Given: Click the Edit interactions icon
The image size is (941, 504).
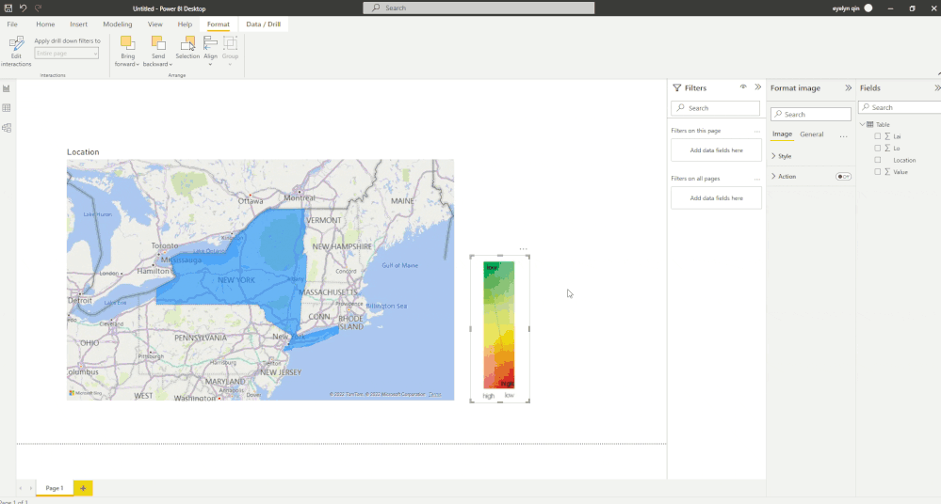Looking at the screenshot, I should pyautogui.click(x=16, y=43).
